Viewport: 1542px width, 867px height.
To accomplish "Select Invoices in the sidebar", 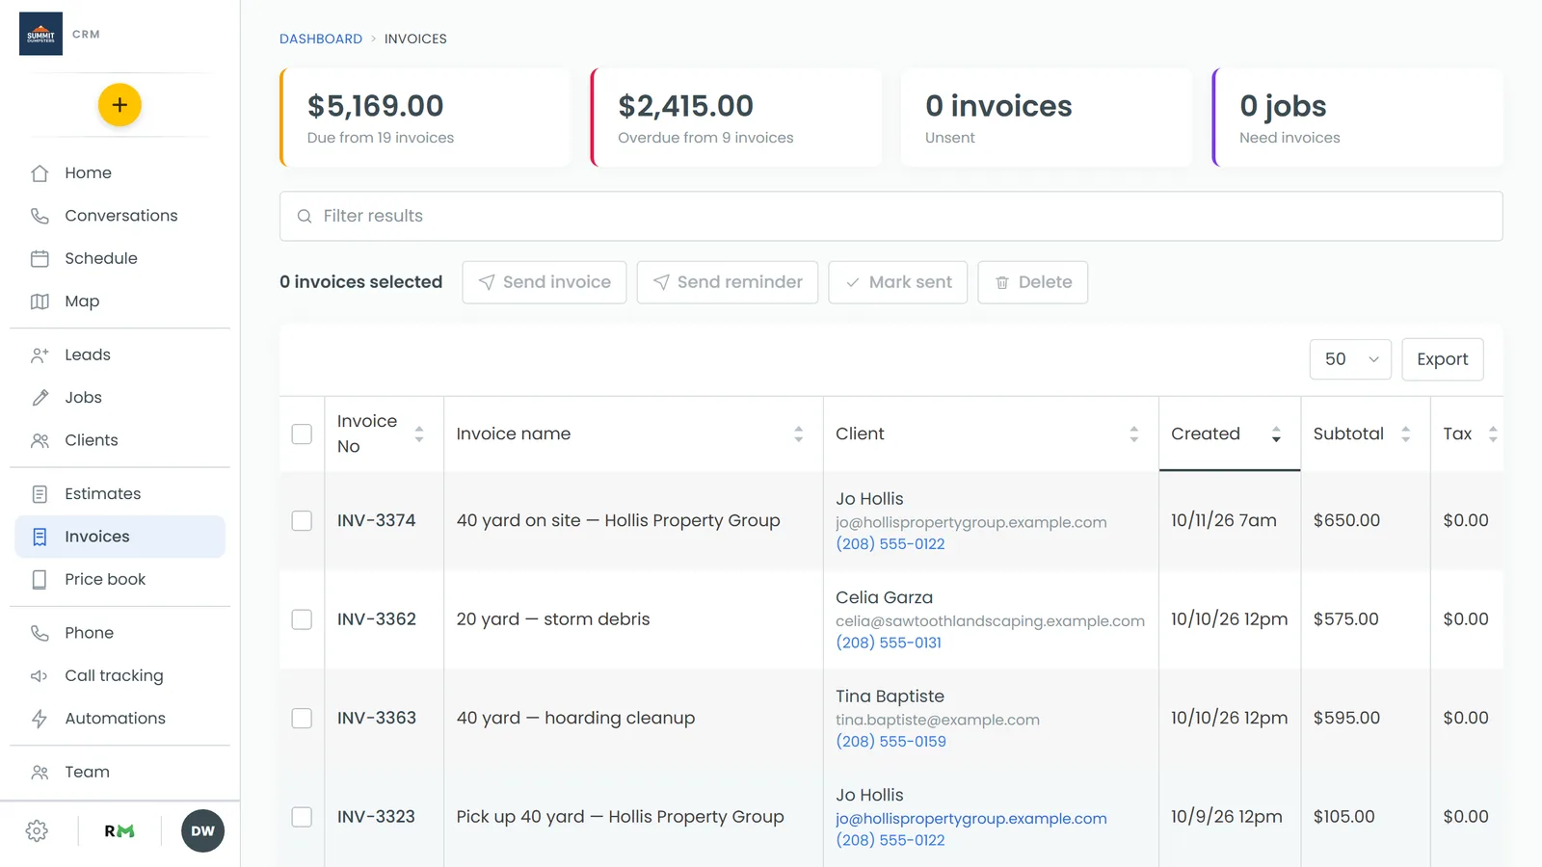I will click(120, 537).
